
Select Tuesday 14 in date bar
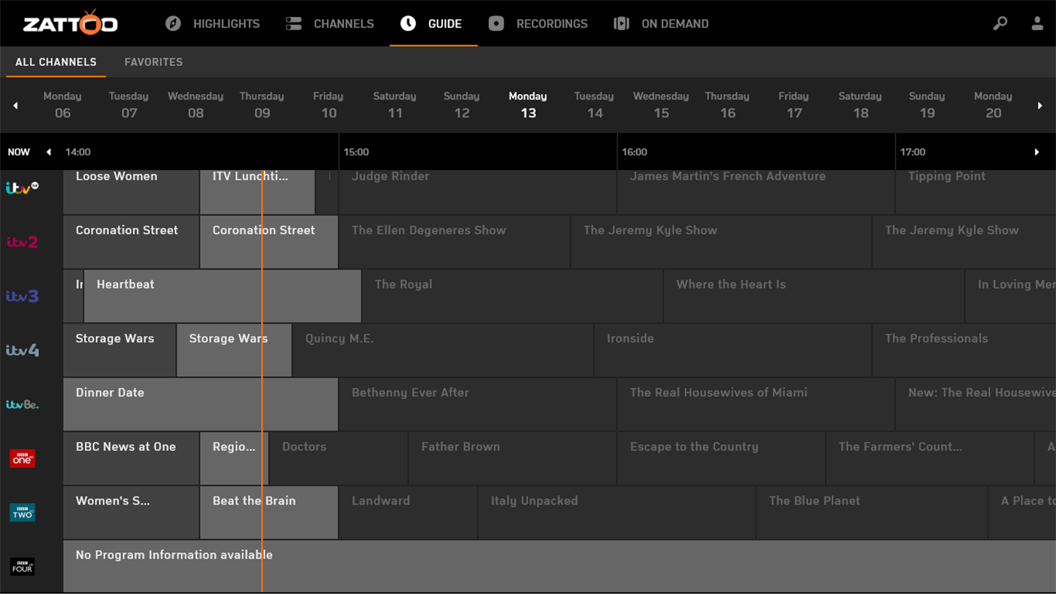(594, 106)
